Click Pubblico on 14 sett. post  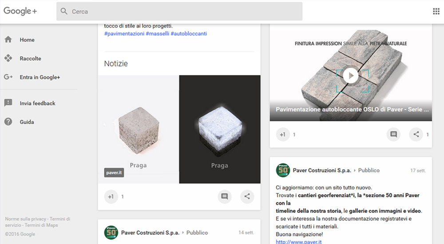[197, 232]
